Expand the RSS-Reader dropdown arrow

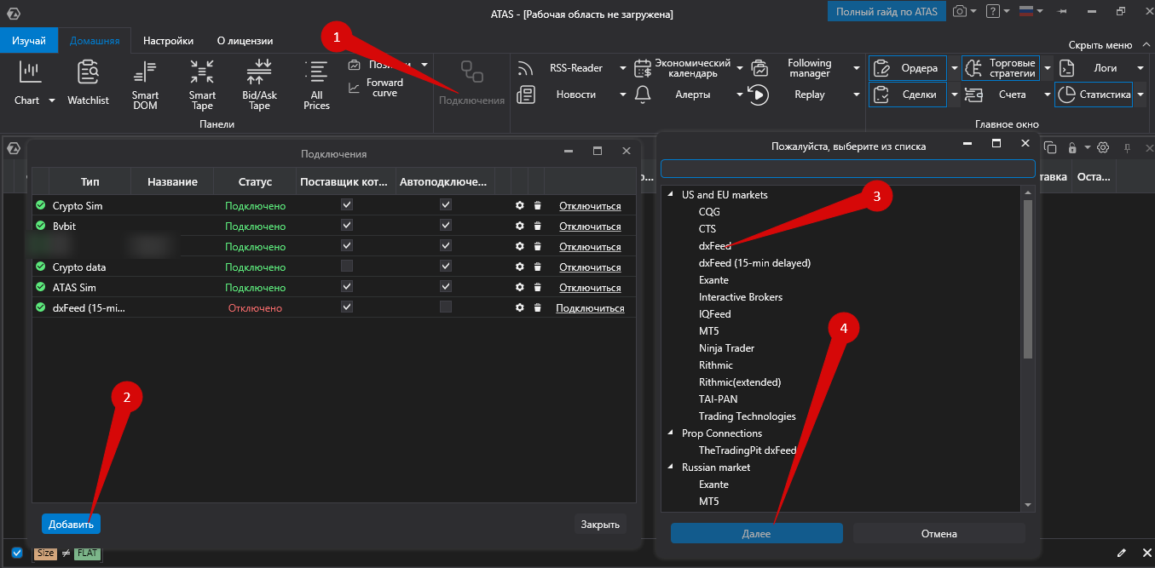623,68
